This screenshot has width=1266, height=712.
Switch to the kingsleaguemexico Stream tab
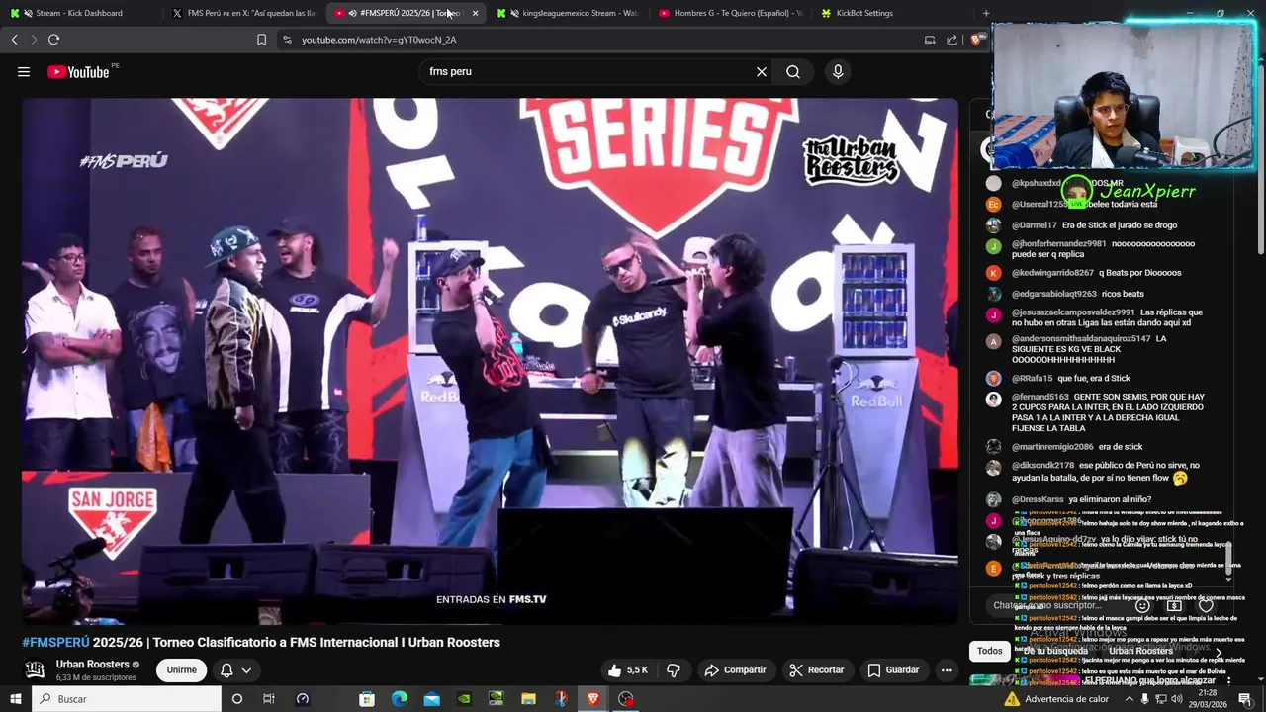click(x=569, y=13)
